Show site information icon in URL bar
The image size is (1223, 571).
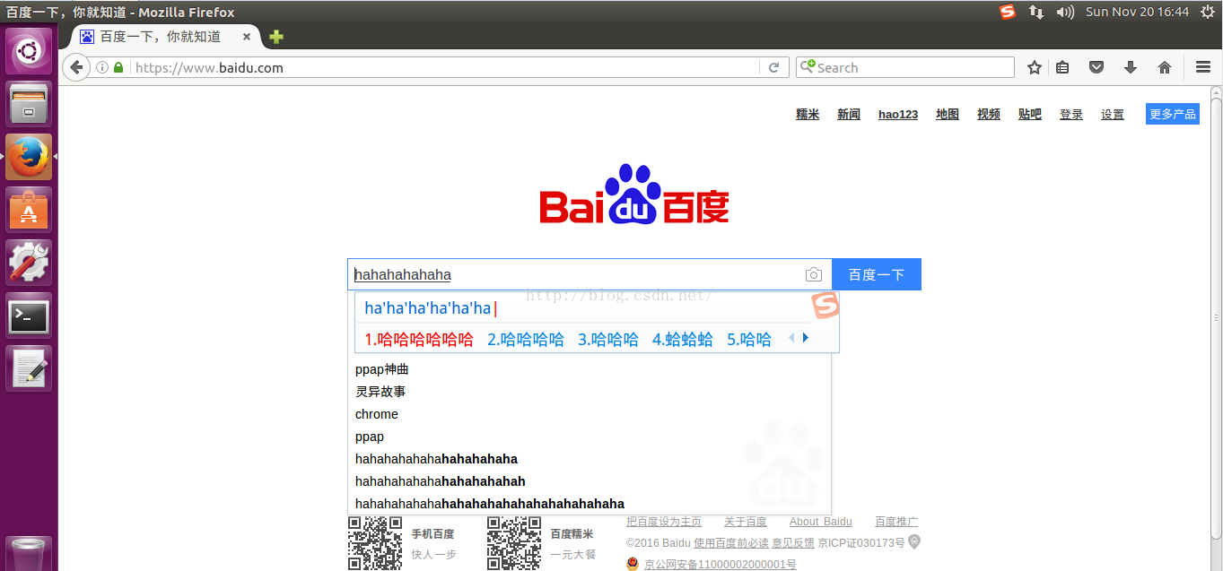click(102, 67)
